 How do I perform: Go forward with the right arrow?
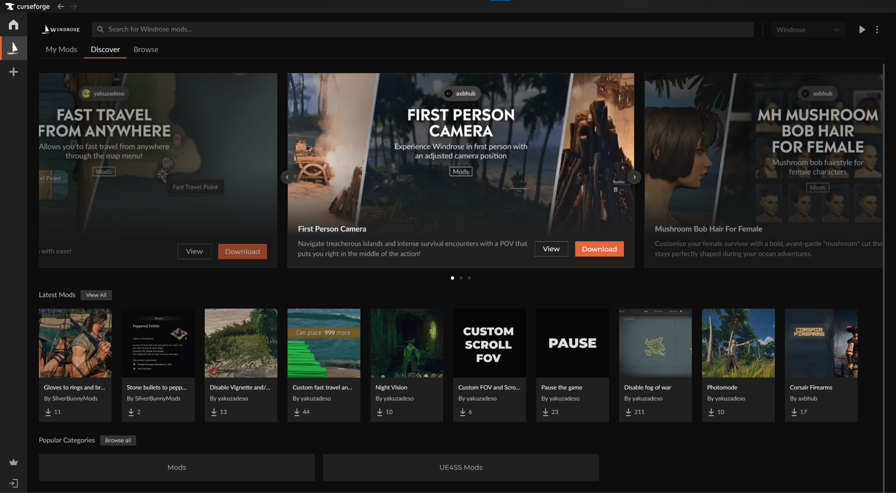[x=73, y=7]
